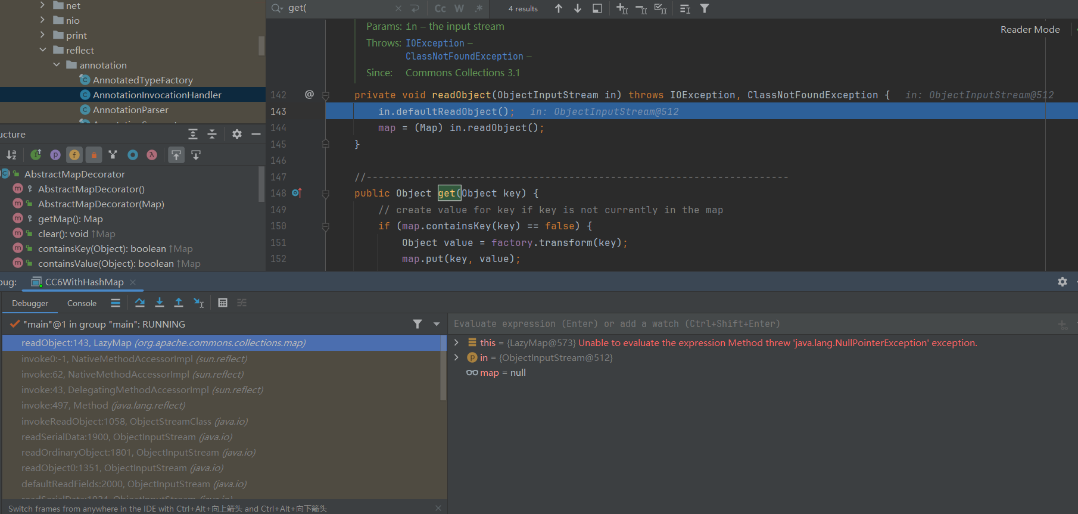Toggle whole words (W) search option
1078x514 pixels.
click(459, 8)
